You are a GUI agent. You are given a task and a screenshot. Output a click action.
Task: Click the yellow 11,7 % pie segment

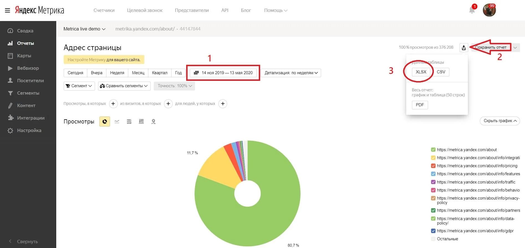(219, 169)
